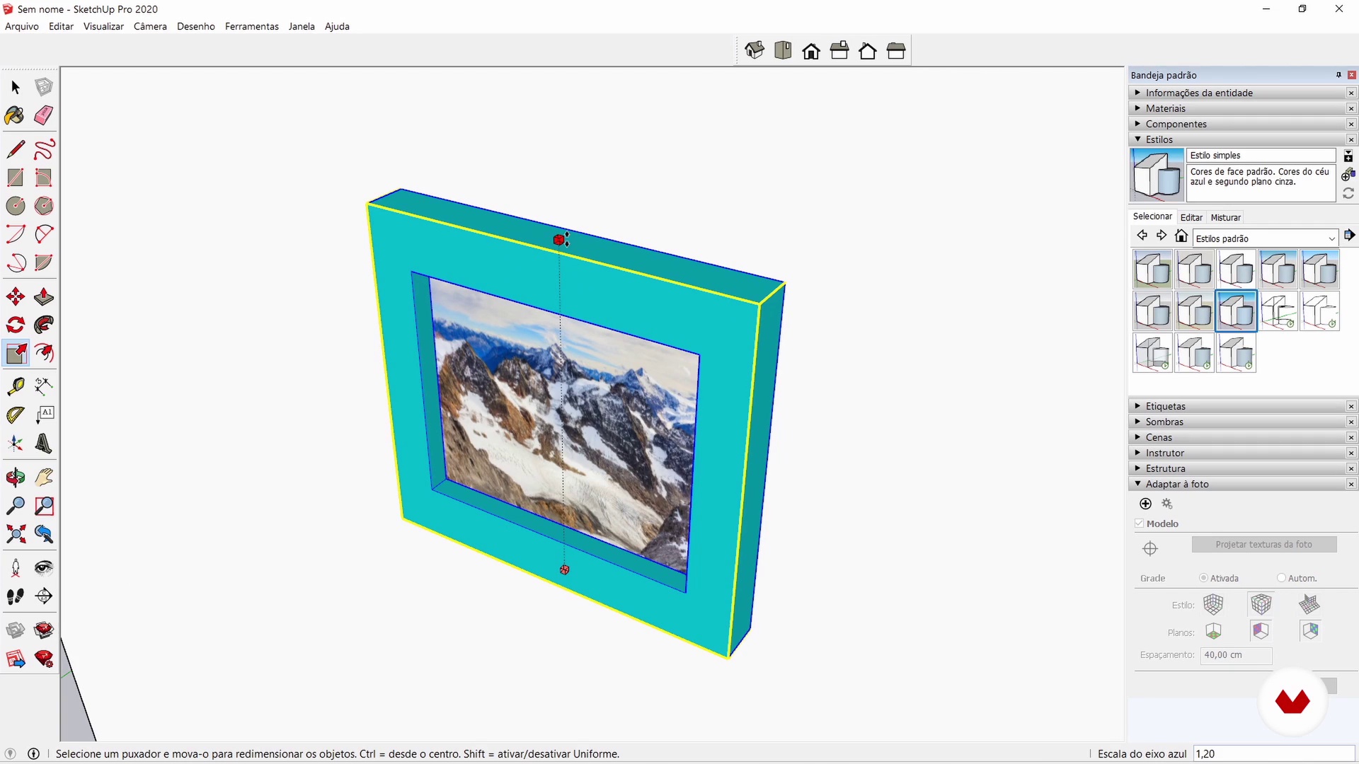Select the Autom. grade radio button
This screenshot has width=1359, height=764.
[1281, 578]
